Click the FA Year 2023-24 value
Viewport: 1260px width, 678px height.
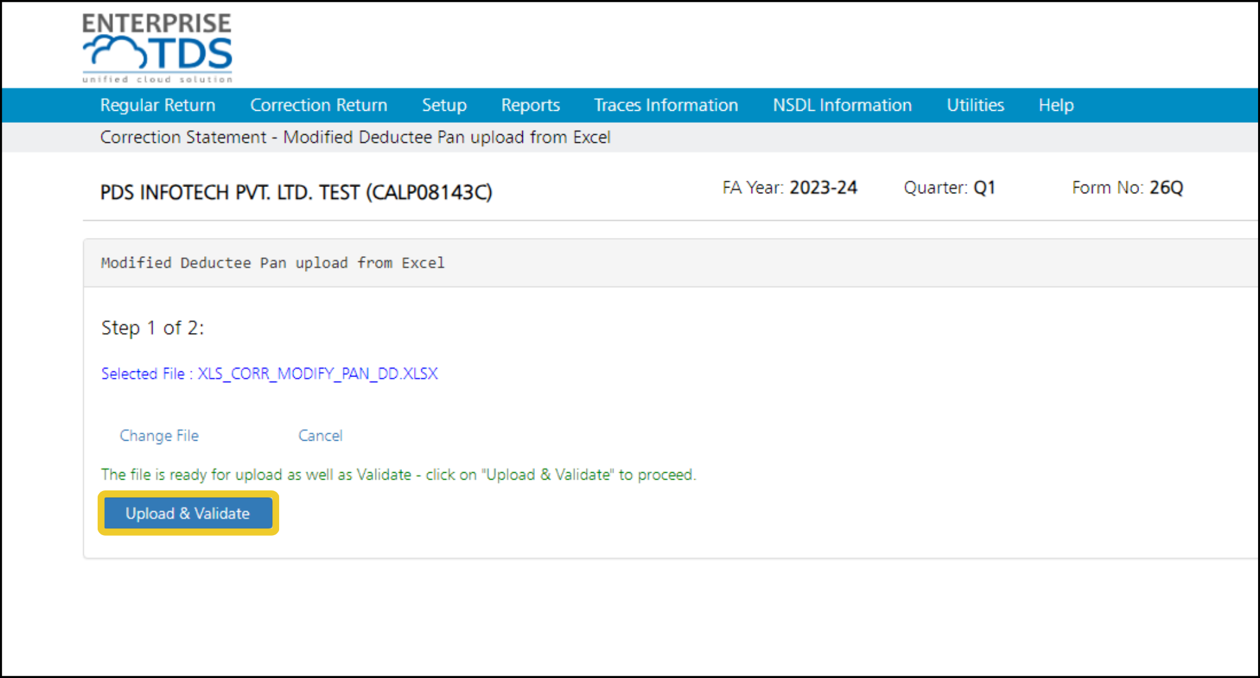pyautogui.click(x=823, y=188)
